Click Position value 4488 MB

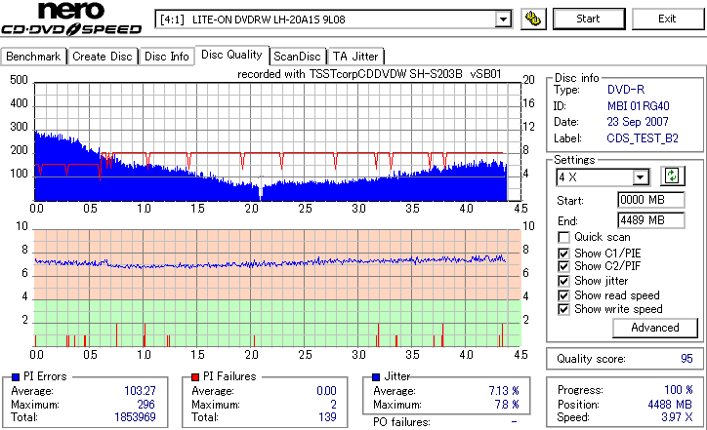[670, 405]
